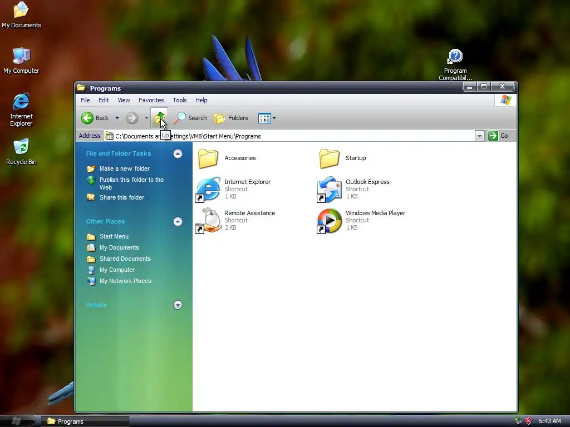Click the Share this folder icon
570x427 pixels.
point(91,197)
